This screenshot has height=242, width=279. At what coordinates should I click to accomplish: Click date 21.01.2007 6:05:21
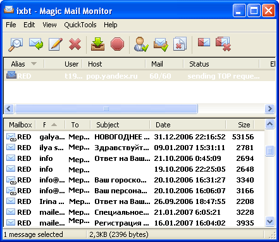pos(187,212)
